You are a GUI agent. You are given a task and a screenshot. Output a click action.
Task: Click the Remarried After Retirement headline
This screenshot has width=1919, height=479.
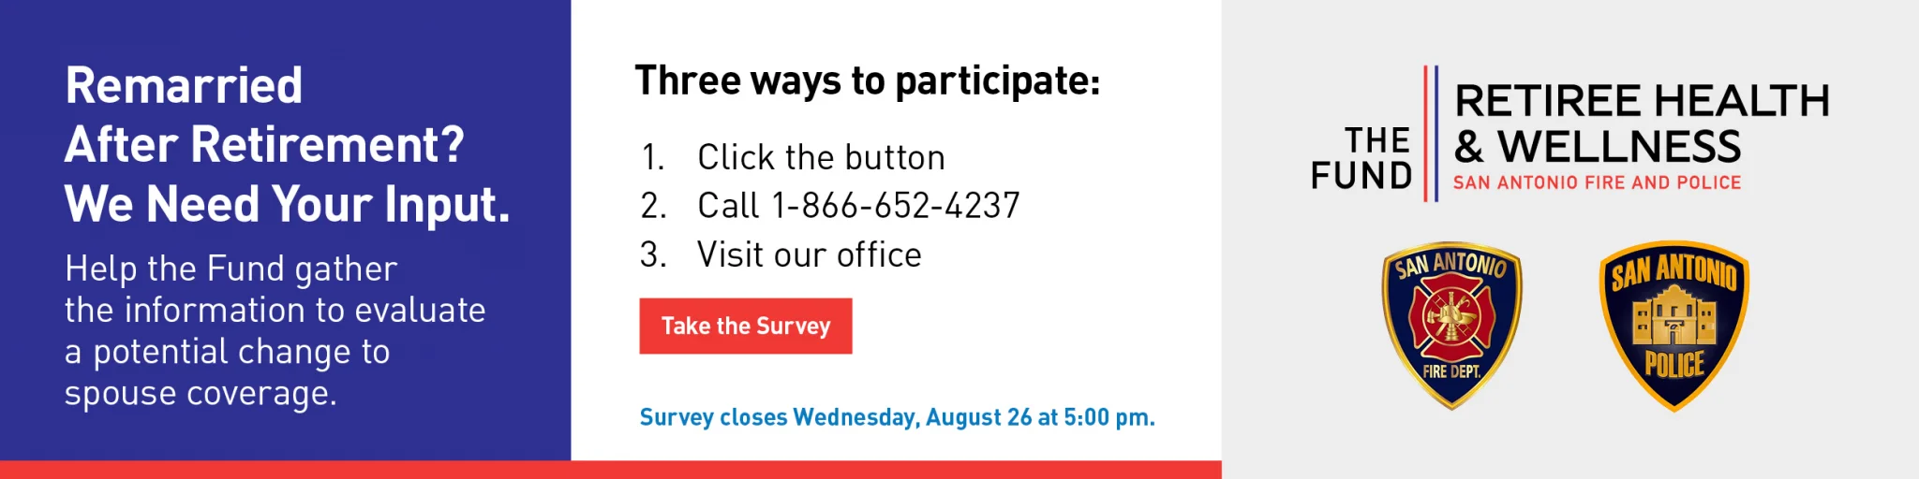click(x=264, y=115)
